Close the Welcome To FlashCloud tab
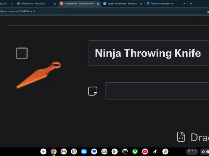The image size is (209, 156). point(55,4)
